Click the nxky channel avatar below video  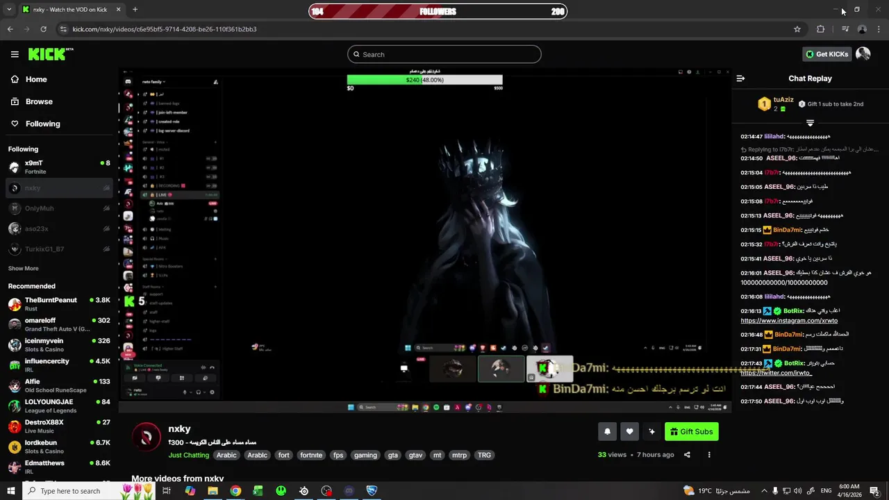(146, 437)
